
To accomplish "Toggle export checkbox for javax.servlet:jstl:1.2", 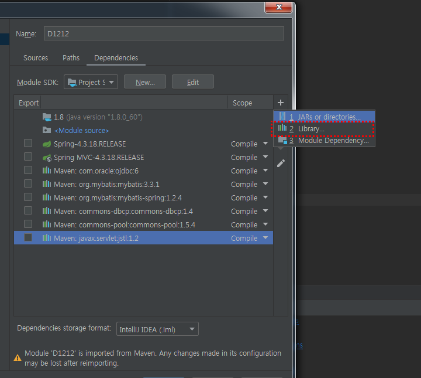I will click(x=28, y=237).
